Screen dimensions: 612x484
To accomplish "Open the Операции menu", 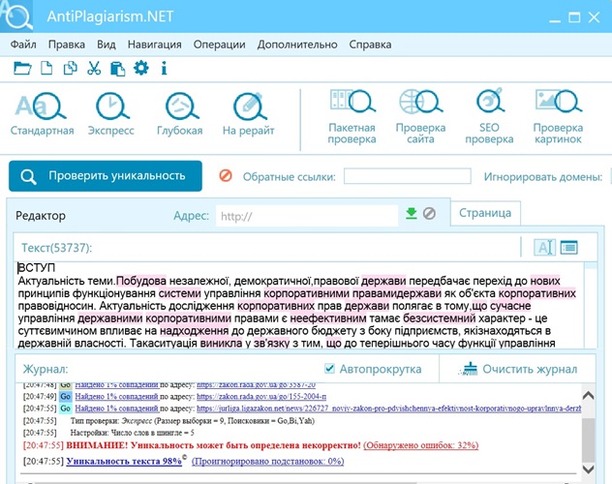I will pos(218,45).
